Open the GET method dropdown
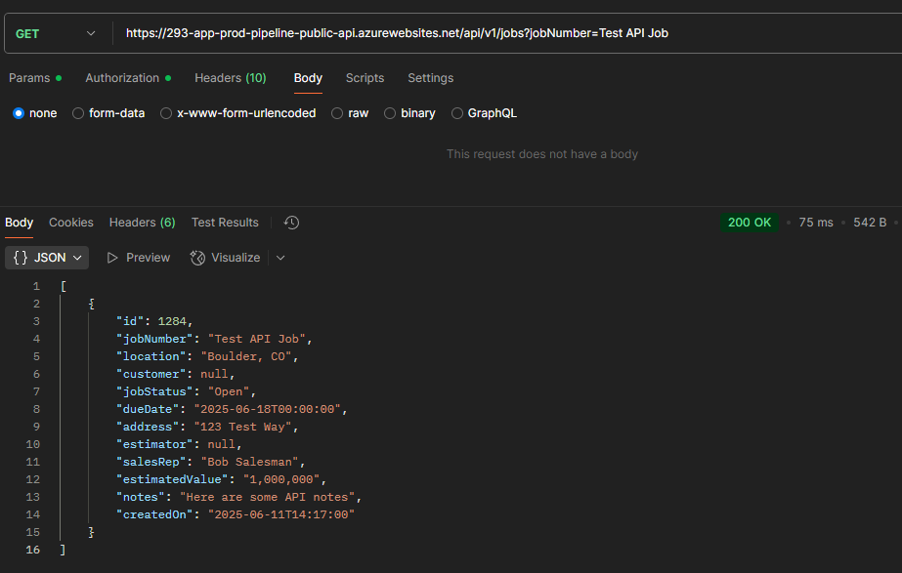 click(x=56, y=33)
